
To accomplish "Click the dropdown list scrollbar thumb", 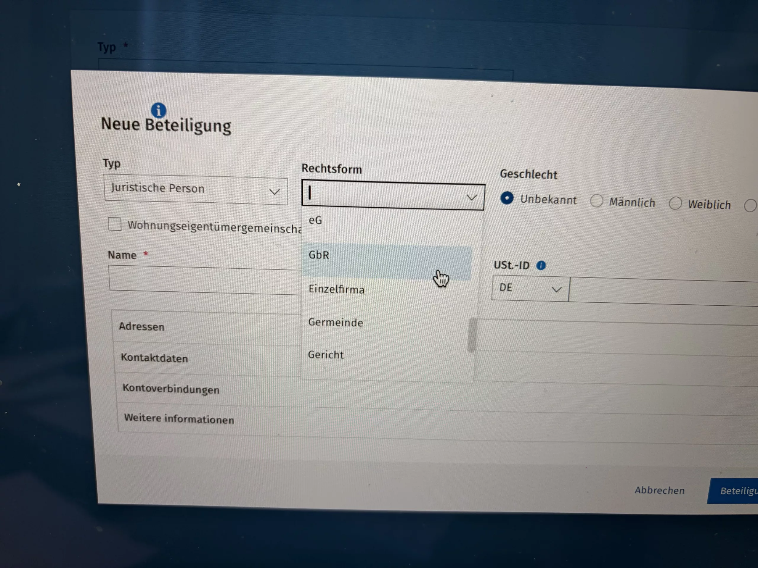I will tap(472, 335).
